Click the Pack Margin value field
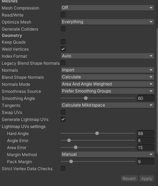The image size is (158, 186). pyautogui.click(x=146, y=161)
